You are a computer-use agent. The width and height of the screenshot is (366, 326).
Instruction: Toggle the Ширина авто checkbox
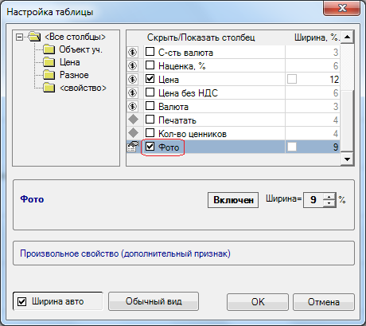tap(21, 301)
